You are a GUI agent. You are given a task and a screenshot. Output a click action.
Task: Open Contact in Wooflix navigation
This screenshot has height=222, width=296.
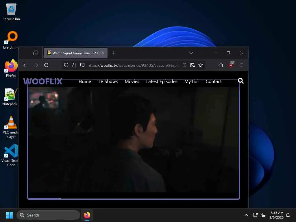point(214,81)
